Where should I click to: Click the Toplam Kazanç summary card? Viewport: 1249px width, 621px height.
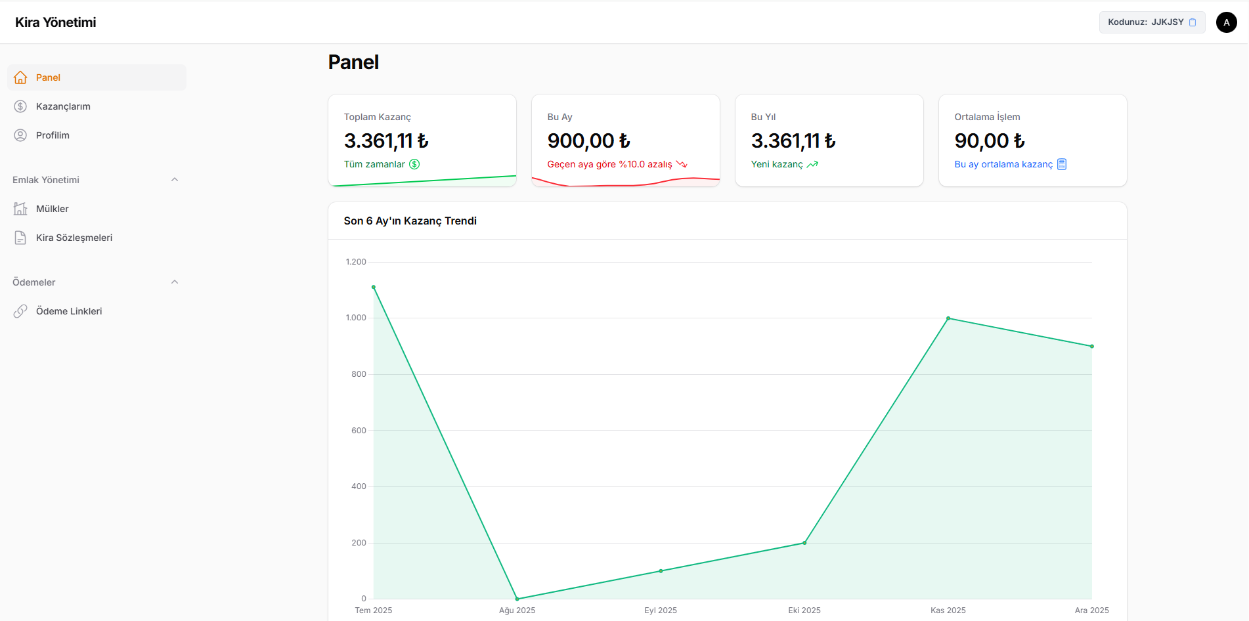[x=422, y=140]
